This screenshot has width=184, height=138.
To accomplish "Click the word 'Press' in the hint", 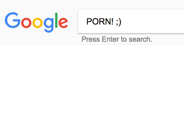I will pyautogui.click(x=91, y=39).
